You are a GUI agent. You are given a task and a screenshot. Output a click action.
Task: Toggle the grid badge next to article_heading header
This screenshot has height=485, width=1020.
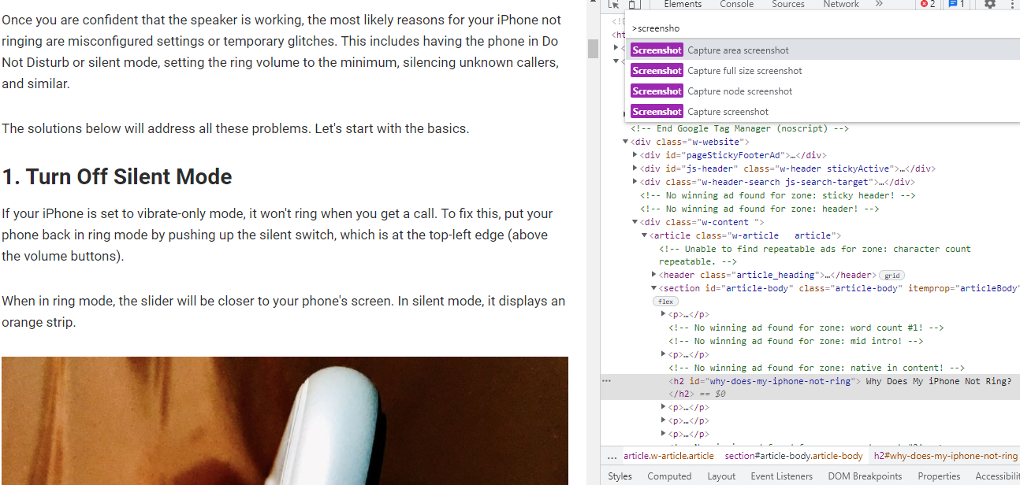(891, 274)
